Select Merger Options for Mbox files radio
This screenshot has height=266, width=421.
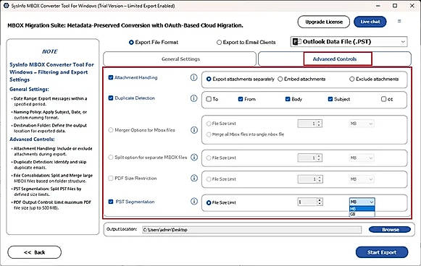(x=111, y=130)
